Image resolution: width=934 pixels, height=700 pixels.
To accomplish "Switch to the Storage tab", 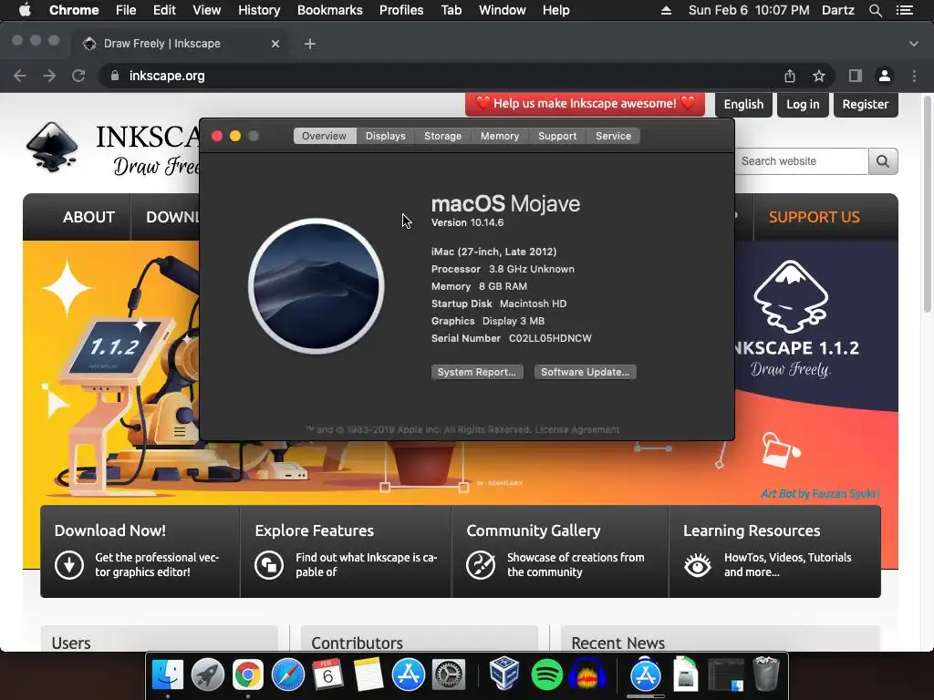I will [442, 136].
